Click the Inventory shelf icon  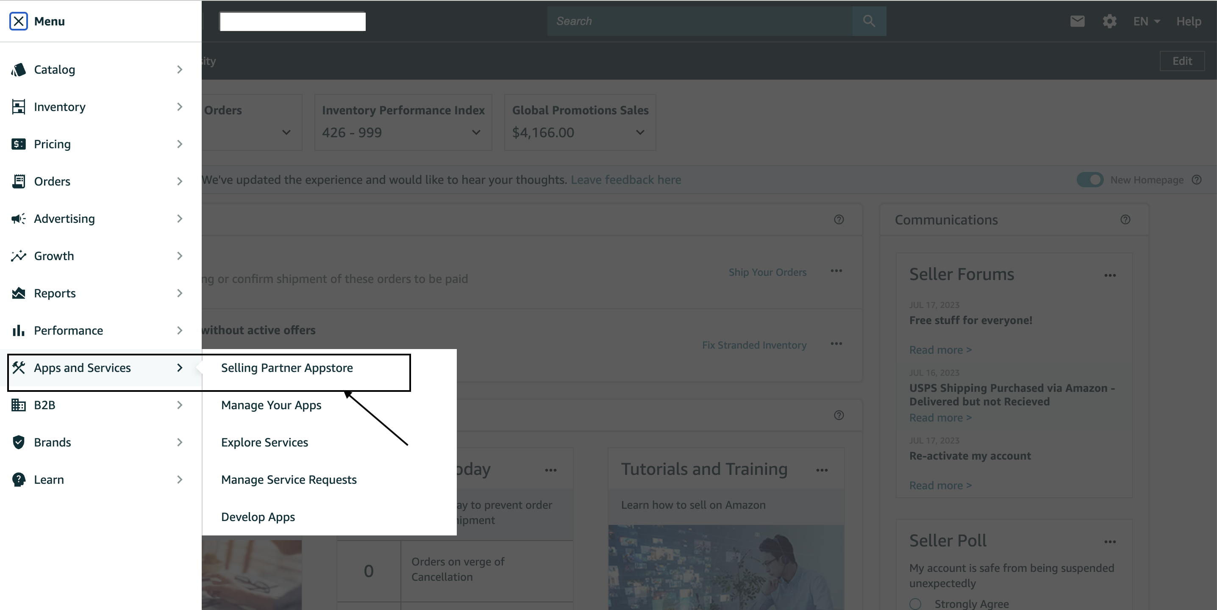click(x=18, y=107)
